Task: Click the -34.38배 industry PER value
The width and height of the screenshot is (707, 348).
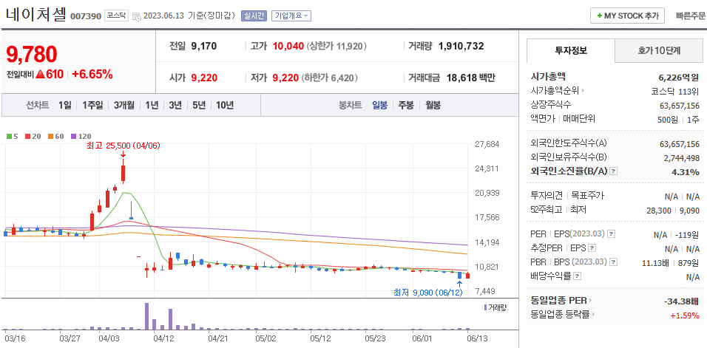Action: tap(682, 301)
